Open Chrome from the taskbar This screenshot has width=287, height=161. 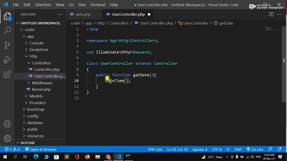pyautogui.click(x=108, y=157)
